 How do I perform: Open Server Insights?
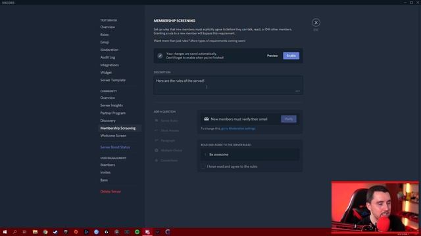point(111,106)
